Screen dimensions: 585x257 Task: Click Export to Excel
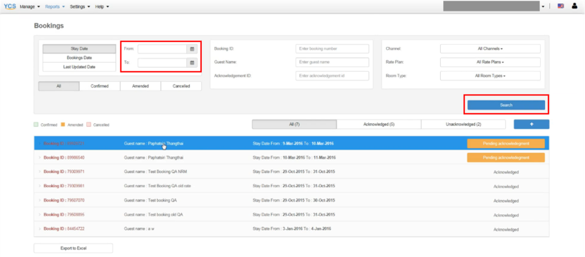pos(73,248)
